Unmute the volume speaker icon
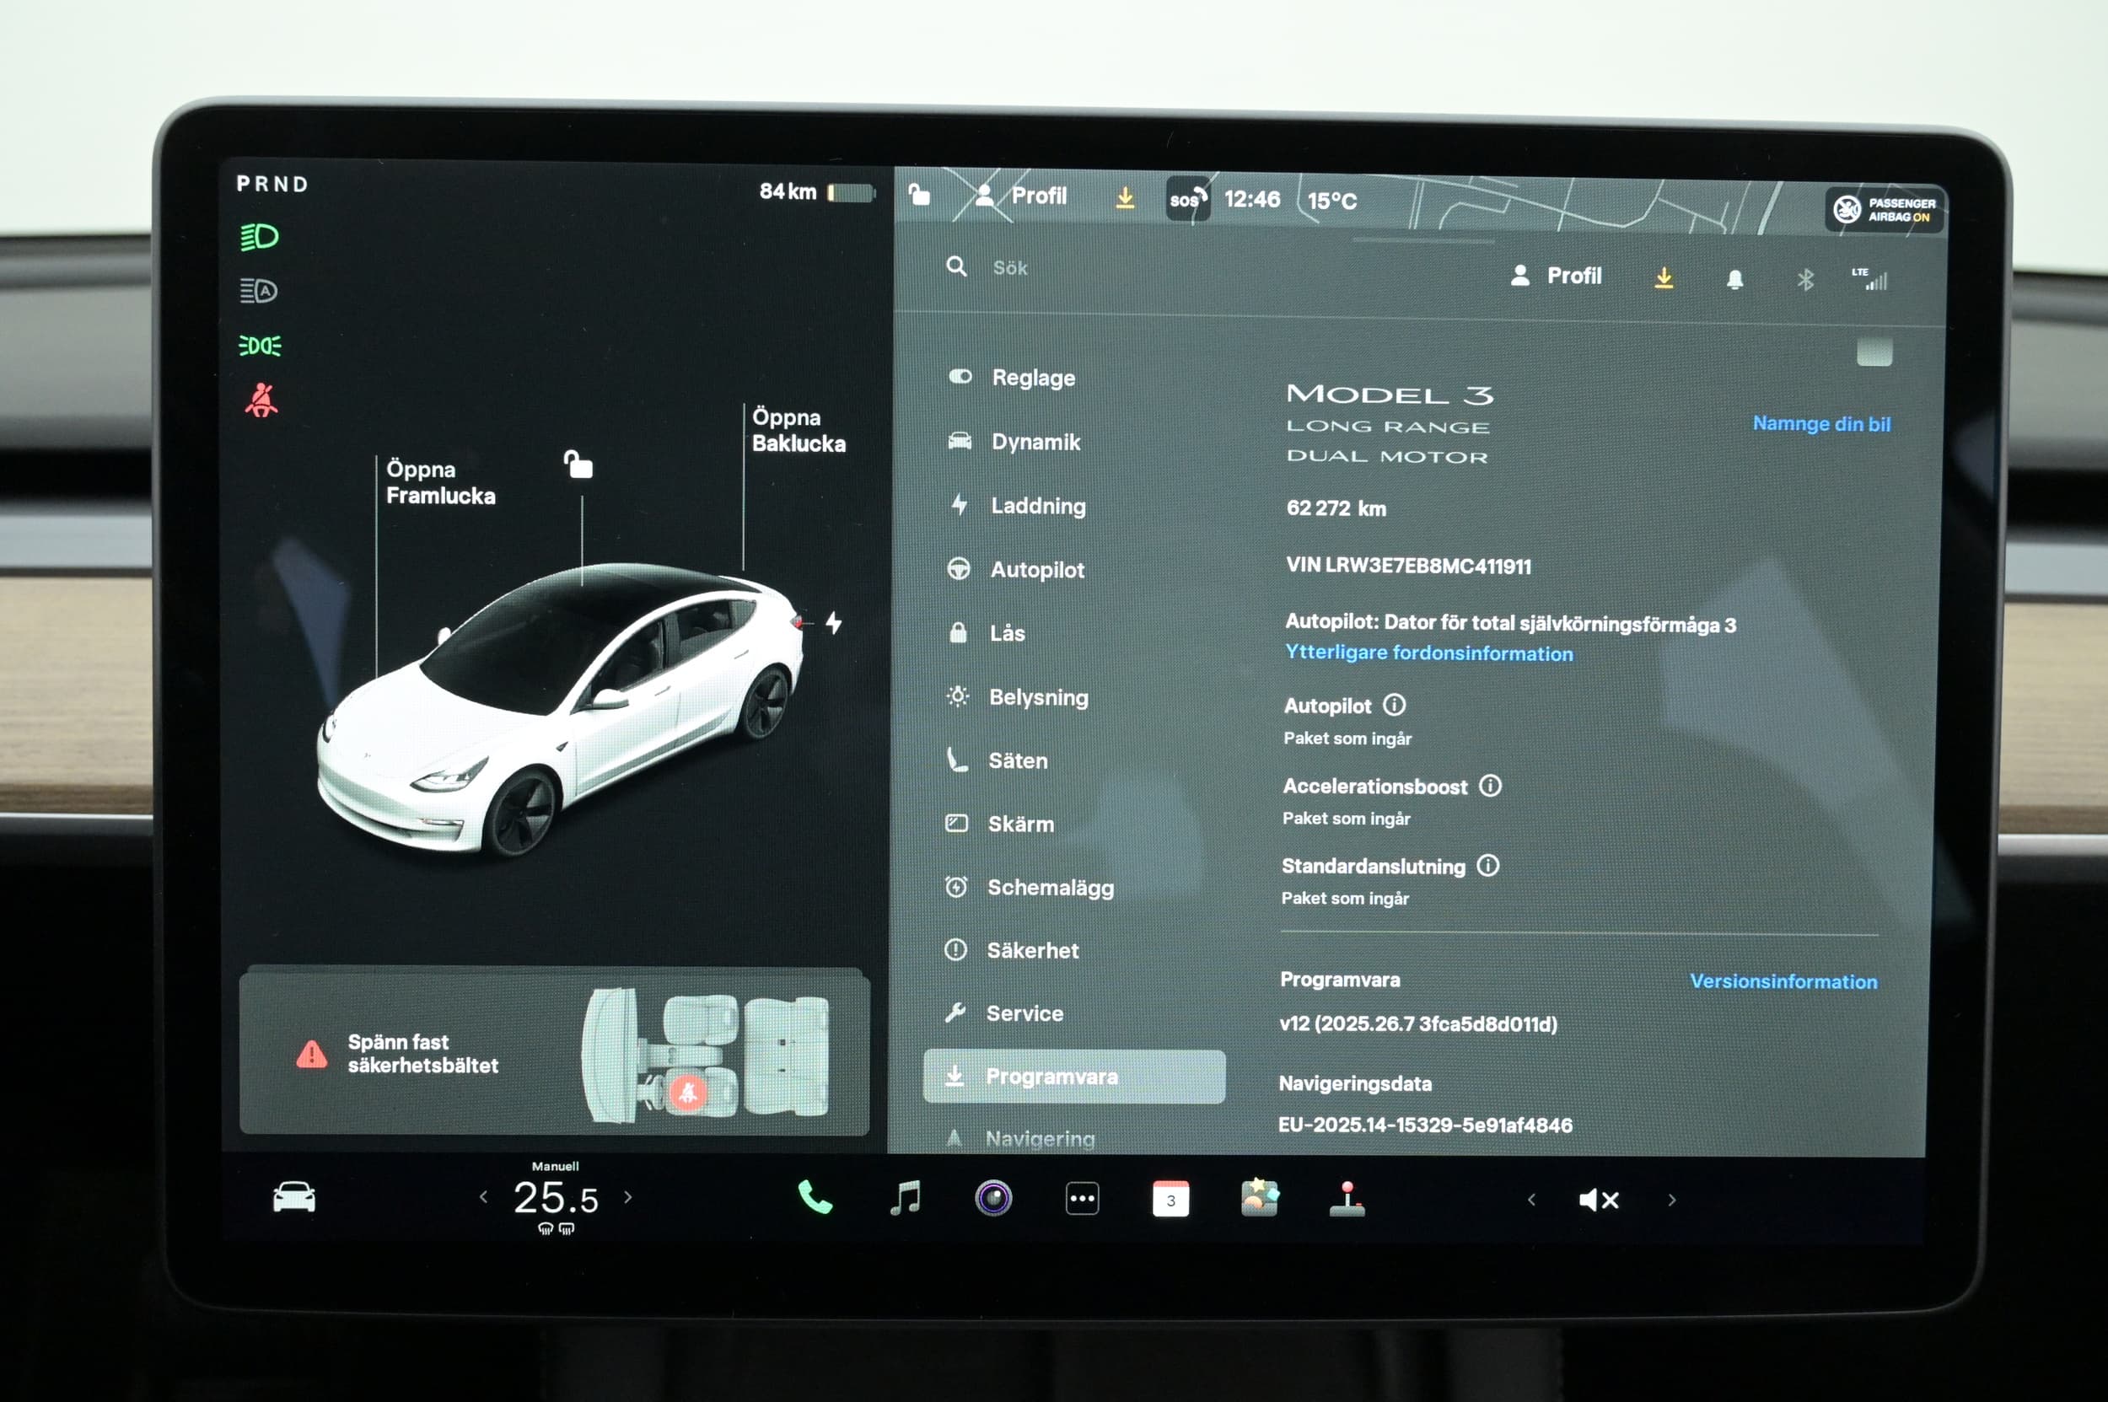 click(1598, 1200)
